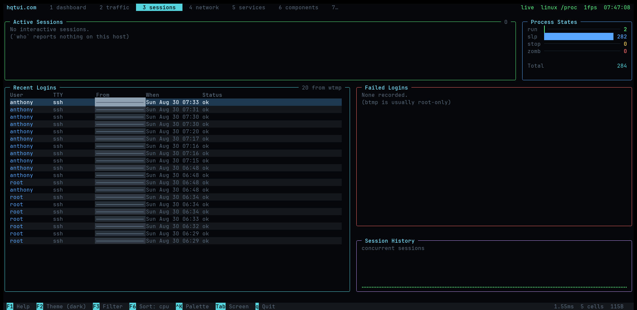Viewport: 637px width, 310px height.
Task: Click the 07:47:08 clock
Action: click(617, 7)
